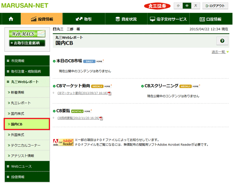This screenshot has width=233, height=187.
Task: Select 丸三レポート in the sidebar
Action: click(27, 103)
